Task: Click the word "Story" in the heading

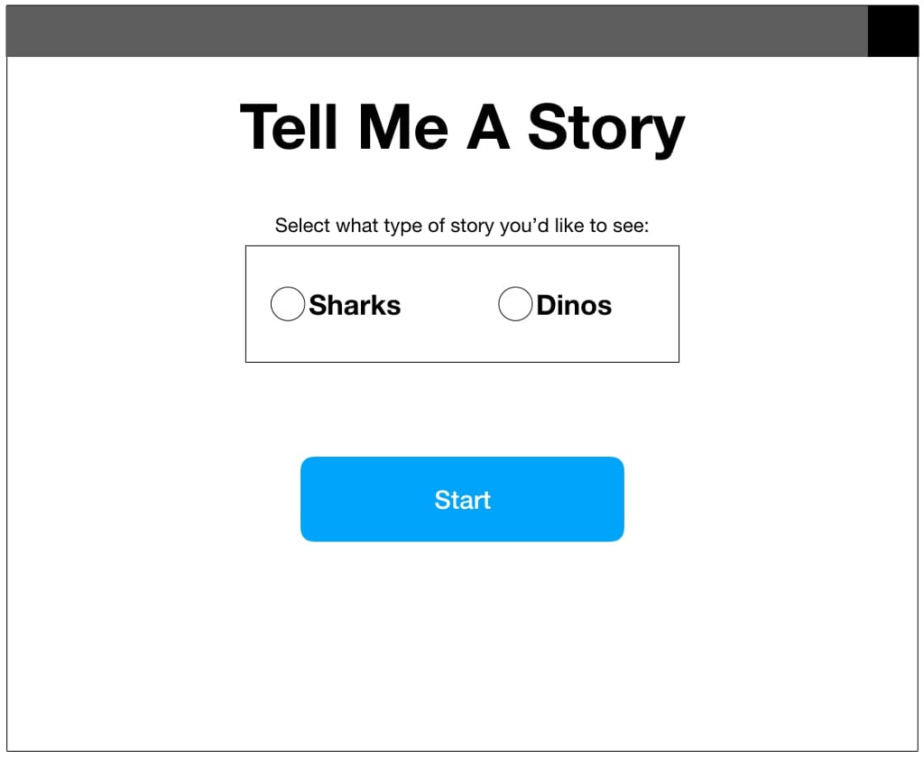Action: [x=606, y=128]
